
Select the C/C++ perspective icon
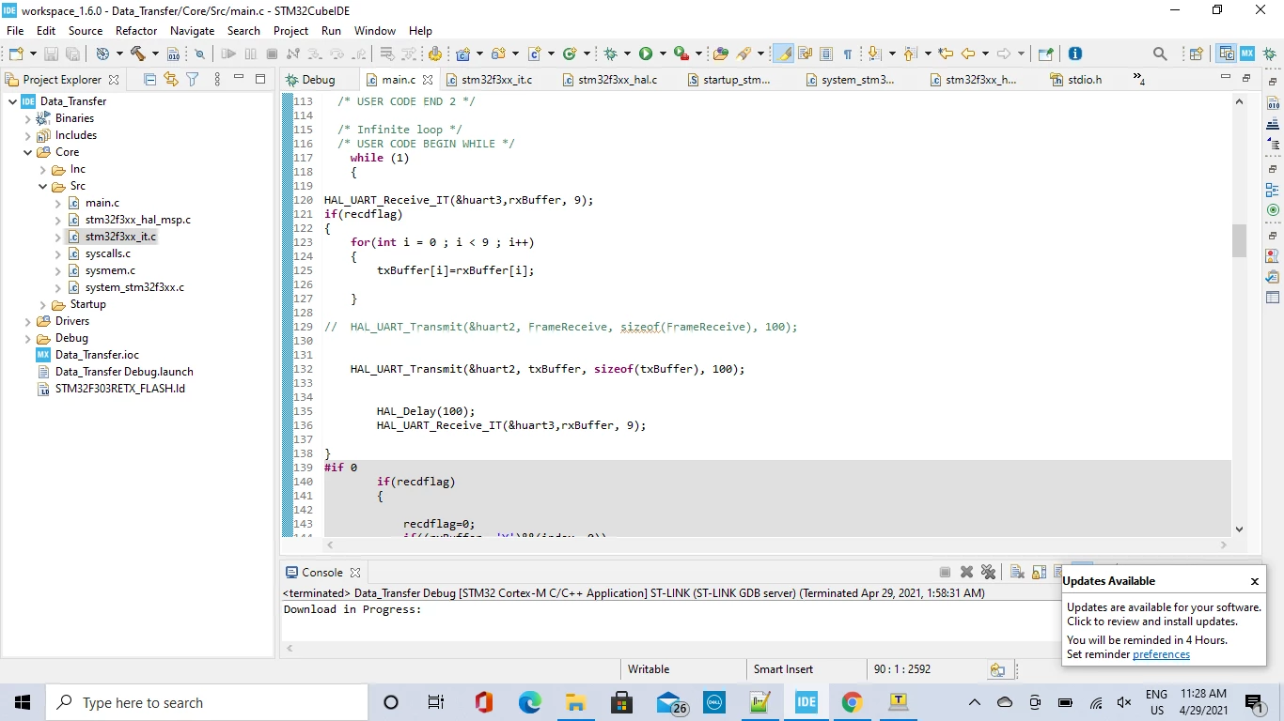click(1226, 54)
